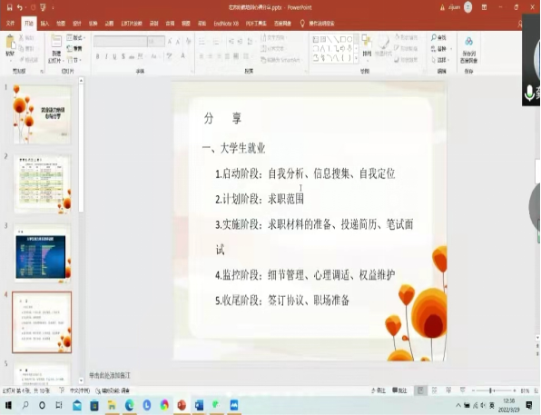This screenshot has width=541, height=415.
Task: Toggle numbered list formatting
Action: pos(216,42)
